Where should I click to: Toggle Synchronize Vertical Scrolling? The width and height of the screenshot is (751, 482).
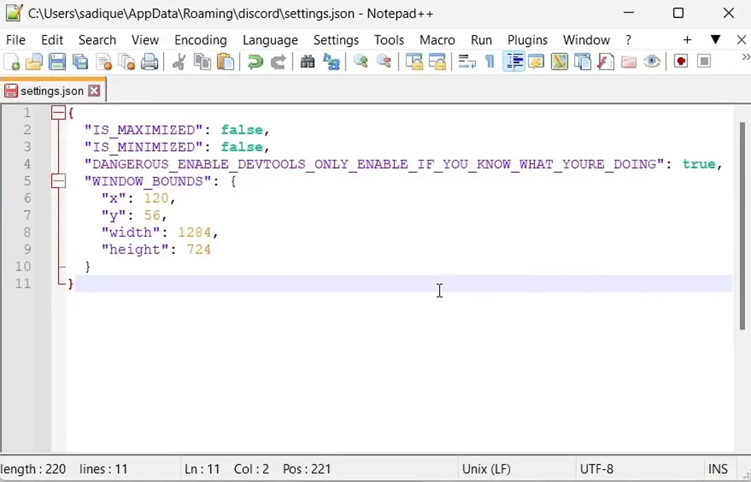(x=413, y=62)
